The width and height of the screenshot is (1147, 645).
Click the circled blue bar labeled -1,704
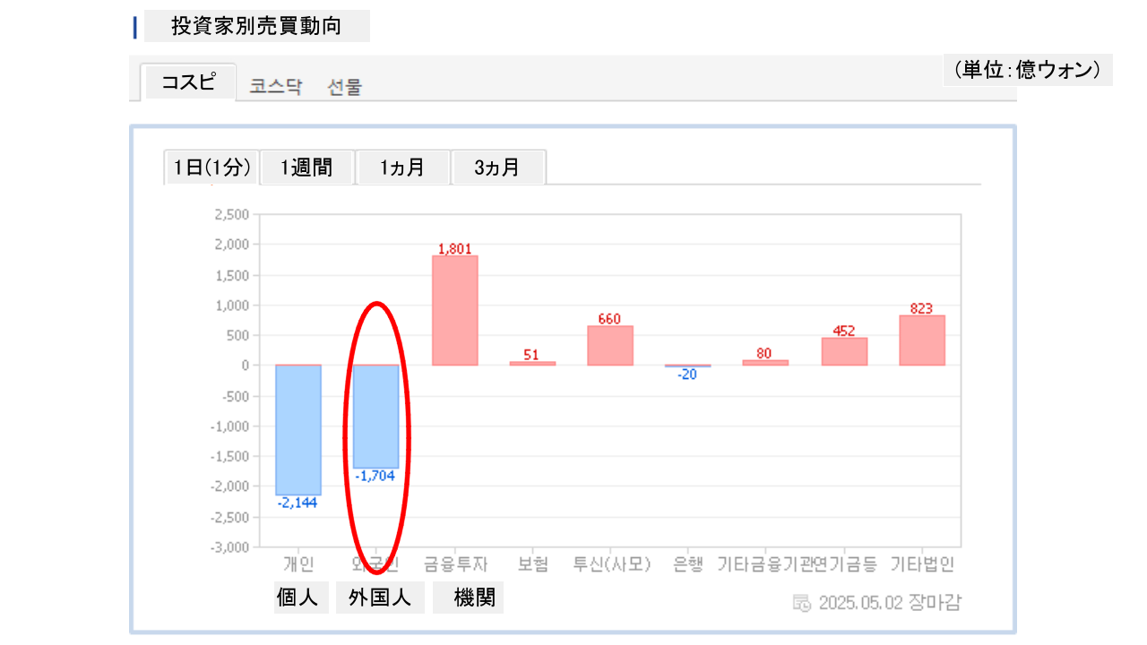click(376, 417)
